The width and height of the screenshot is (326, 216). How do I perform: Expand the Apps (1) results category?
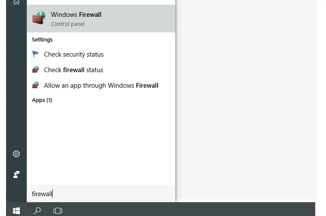pos(42,100)
